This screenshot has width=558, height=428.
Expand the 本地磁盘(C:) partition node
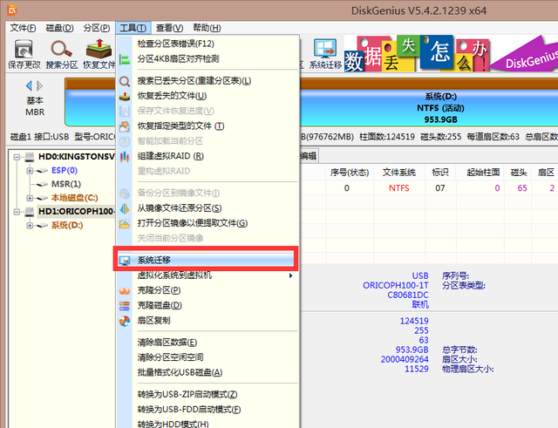click(x=30, y=198)
